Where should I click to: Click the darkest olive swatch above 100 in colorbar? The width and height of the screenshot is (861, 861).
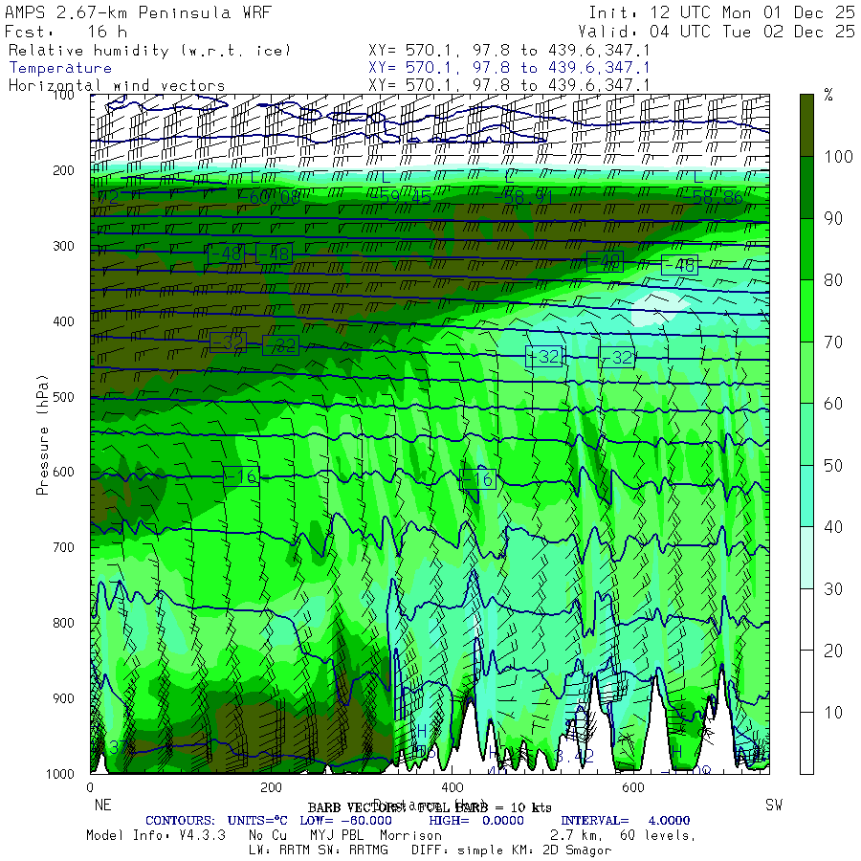[x=806, y=124]
